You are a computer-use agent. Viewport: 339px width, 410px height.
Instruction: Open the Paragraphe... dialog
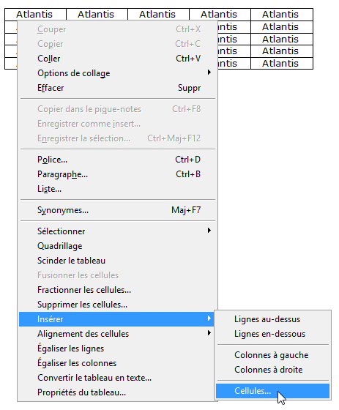pos(117,174)
